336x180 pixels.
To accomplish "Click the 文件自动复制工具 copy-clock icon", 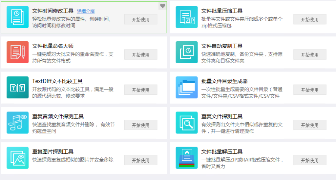I will point(186,52).
